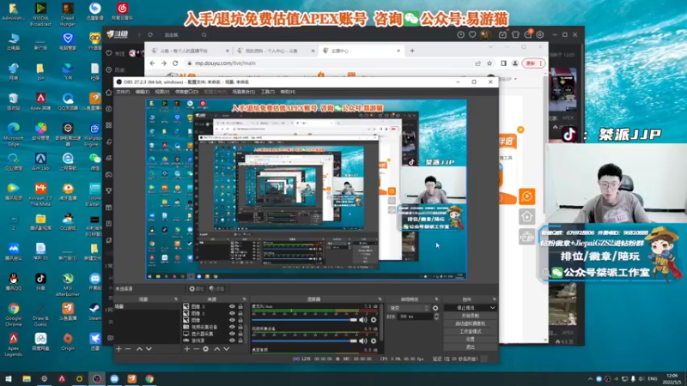
Task: Move source down with arrow in sources panel
Action: coord(227,349)
